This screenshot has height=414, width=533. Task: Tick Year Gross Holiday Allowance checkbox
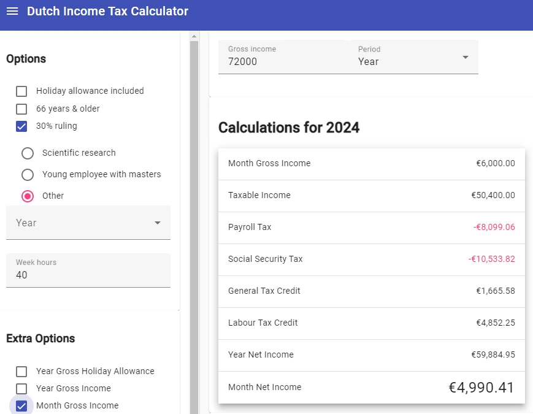pos(21,372)
